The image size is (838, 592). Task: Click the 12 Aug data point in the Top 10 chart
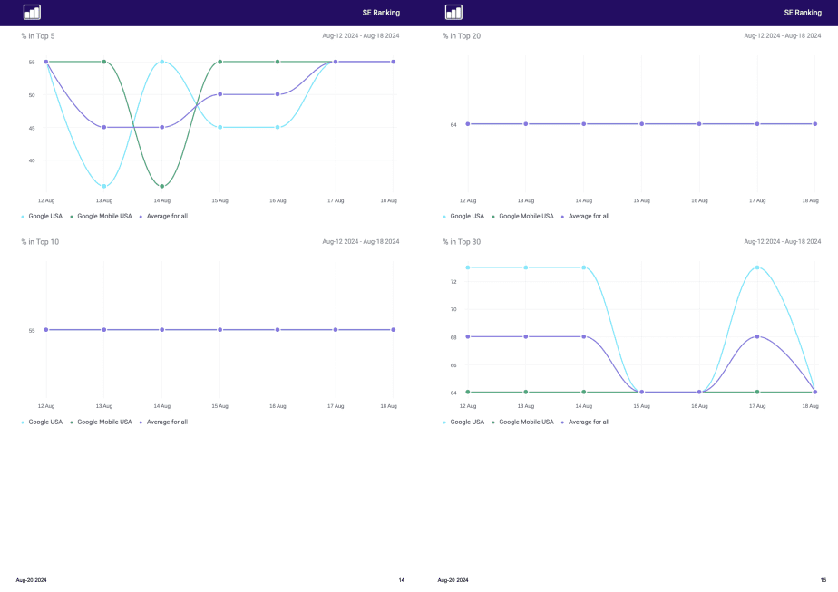coord(46,330)
